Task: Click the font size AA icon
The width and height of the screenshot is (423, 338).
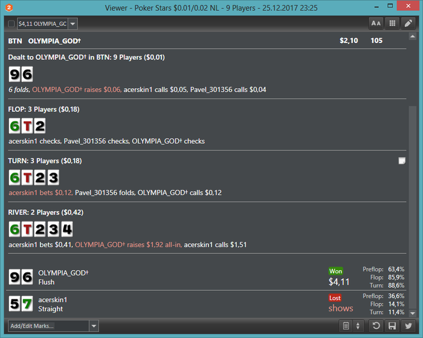Action: coord(376,24)
